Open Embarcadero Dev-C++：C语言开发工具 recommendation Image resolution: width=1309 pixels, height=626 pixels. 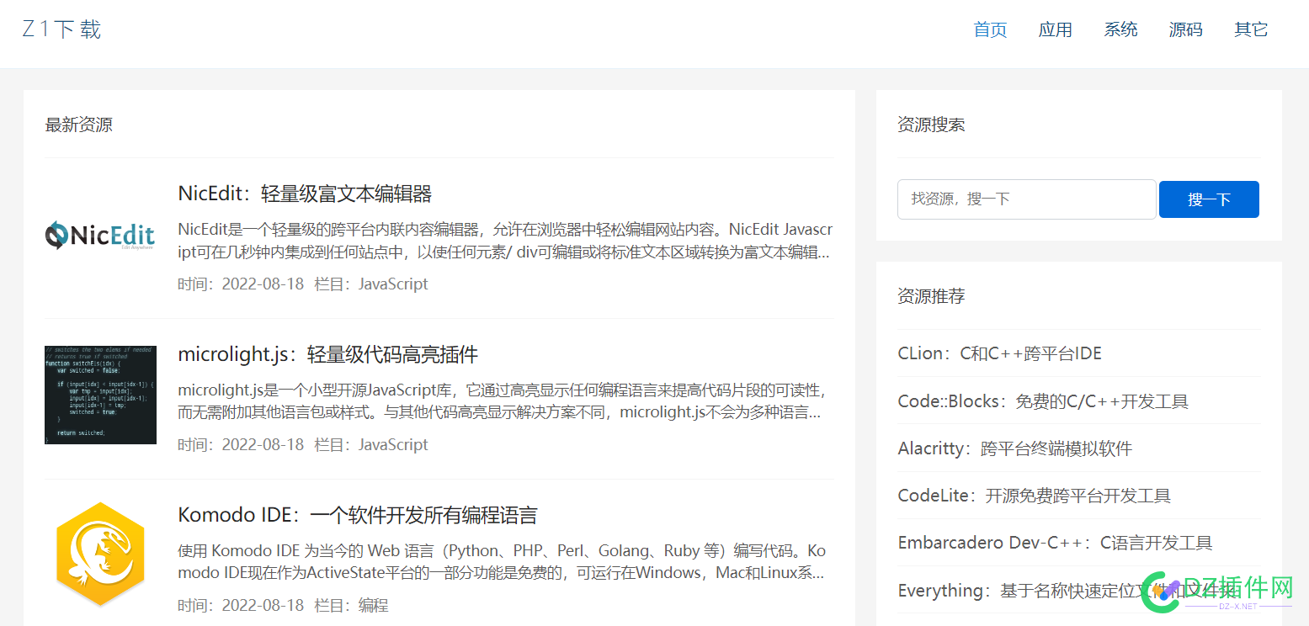(1056, 543)
